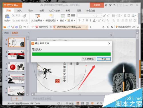Image resolution: width=143 pixels, height=108 pixels.
Task: Click the Save floppy disk icon
Action: (x=9, y=27)
